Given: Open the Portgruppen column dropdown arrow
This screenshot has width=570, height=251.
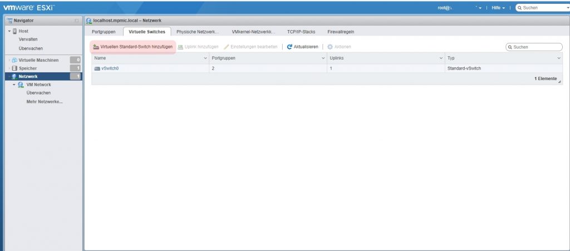Looking at the screenshot, I should [x=323, y=58].
